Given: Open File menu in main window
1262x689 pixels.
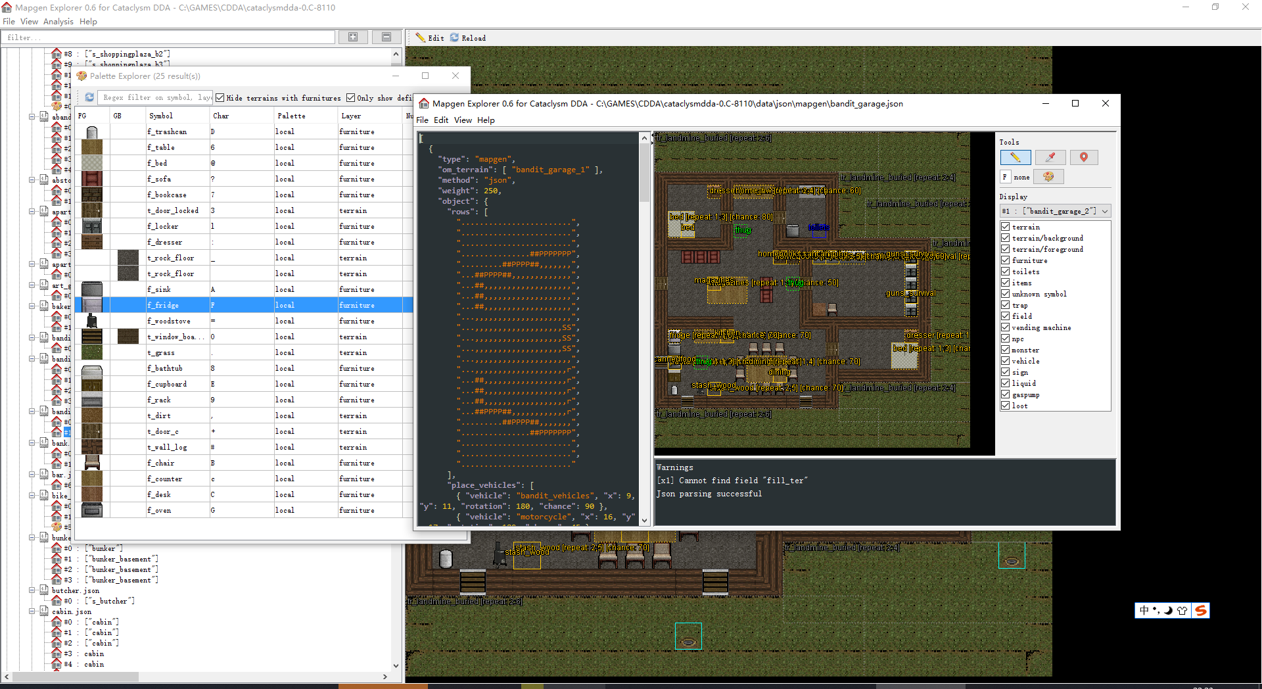Looking at the screenshot, I should (9, 22).
